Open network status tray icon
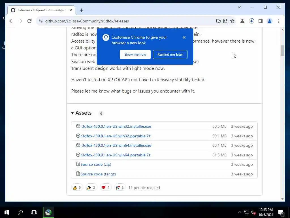 tap(247, 212)
